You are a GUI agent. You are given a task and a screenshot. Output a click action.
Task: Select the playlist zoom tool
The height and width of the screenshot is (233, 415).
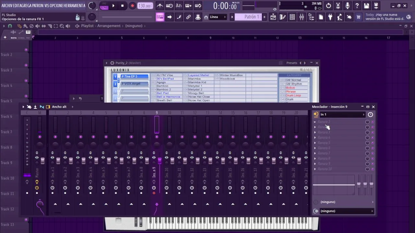(x=62, y=26)
